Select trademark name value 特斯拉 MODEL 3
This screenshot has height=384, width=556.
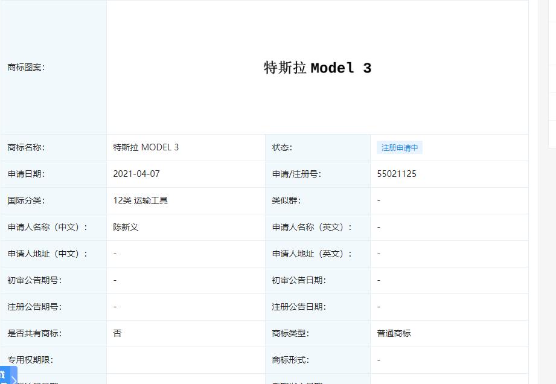[145, 147]
